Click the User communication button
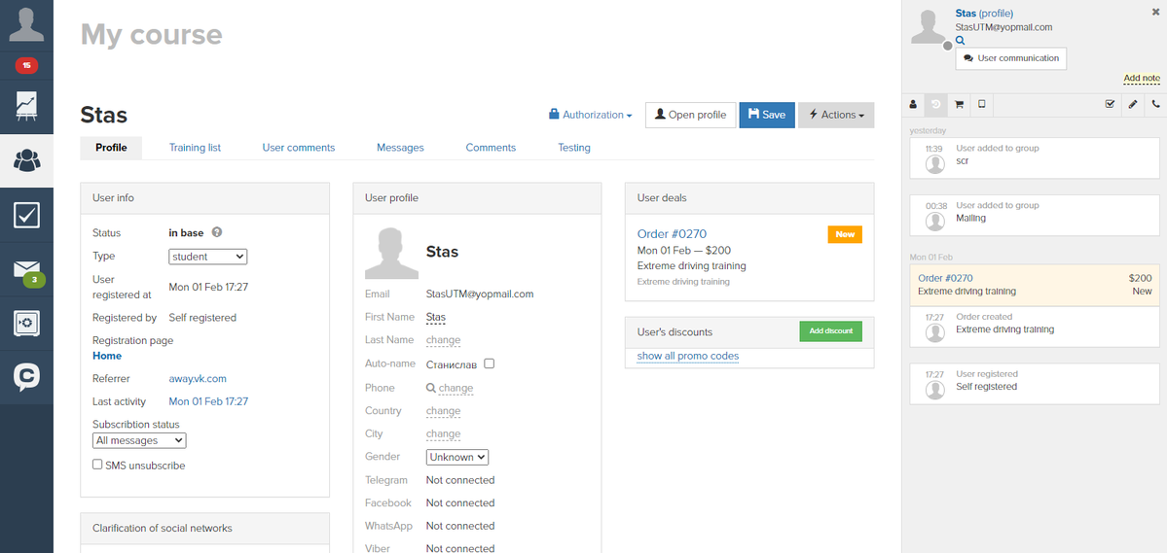 coord(1010,58)
